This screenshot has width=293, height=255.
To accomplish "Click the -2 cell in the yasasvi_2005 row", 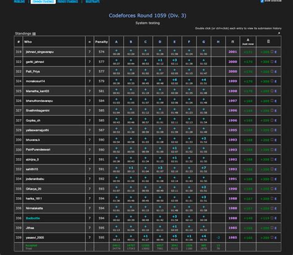I will (x=218, y=238).
